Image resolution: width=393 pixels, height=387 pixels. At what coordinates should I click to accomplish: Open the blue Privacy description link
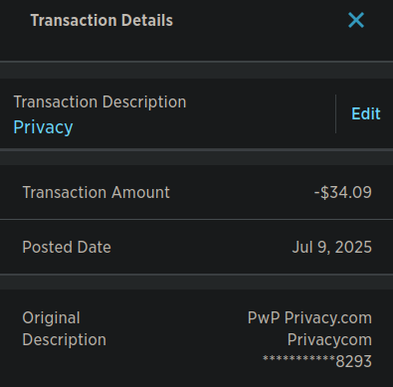43,127
